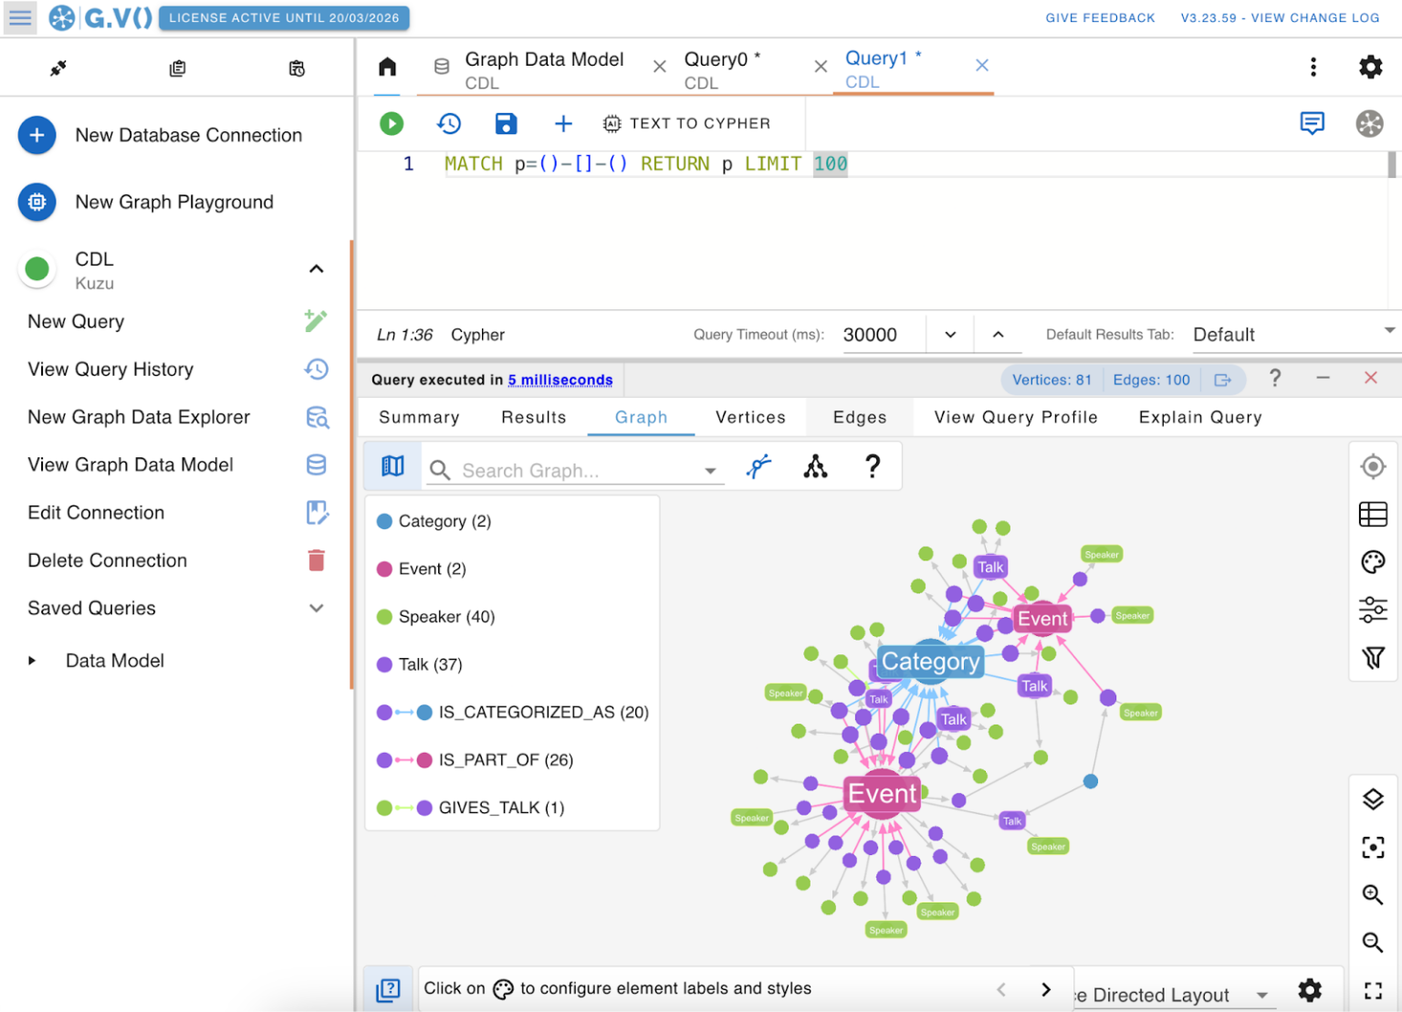Save the current query

pos(507,123)
